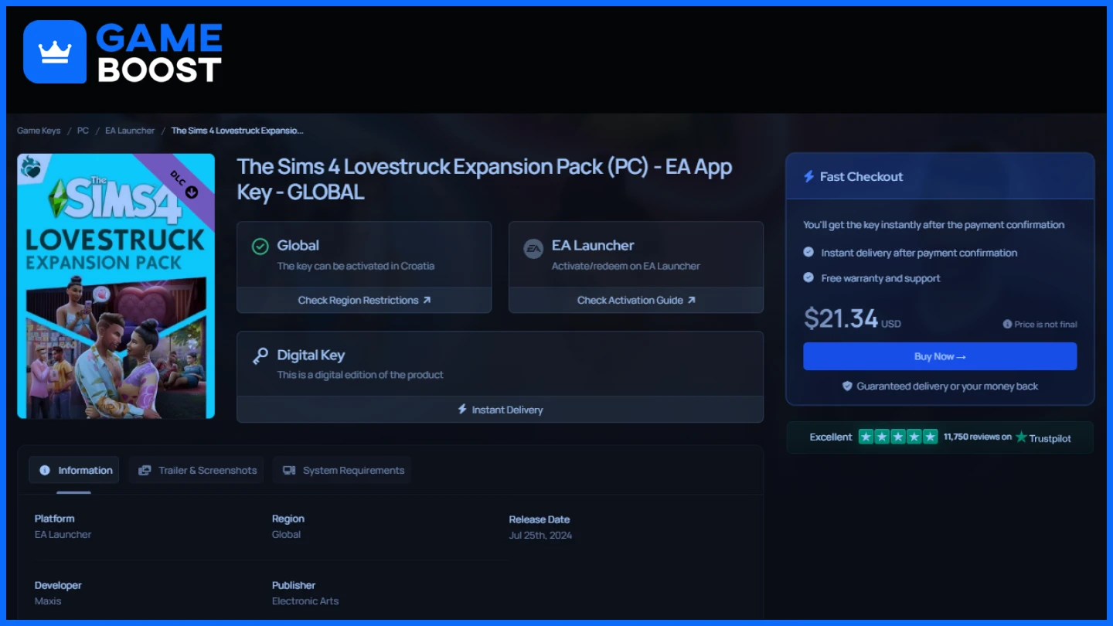Viewport: 1113px width, 626px height.
Task: Click the product title heading
Action: pyautogui.click(x=485, y=179)
